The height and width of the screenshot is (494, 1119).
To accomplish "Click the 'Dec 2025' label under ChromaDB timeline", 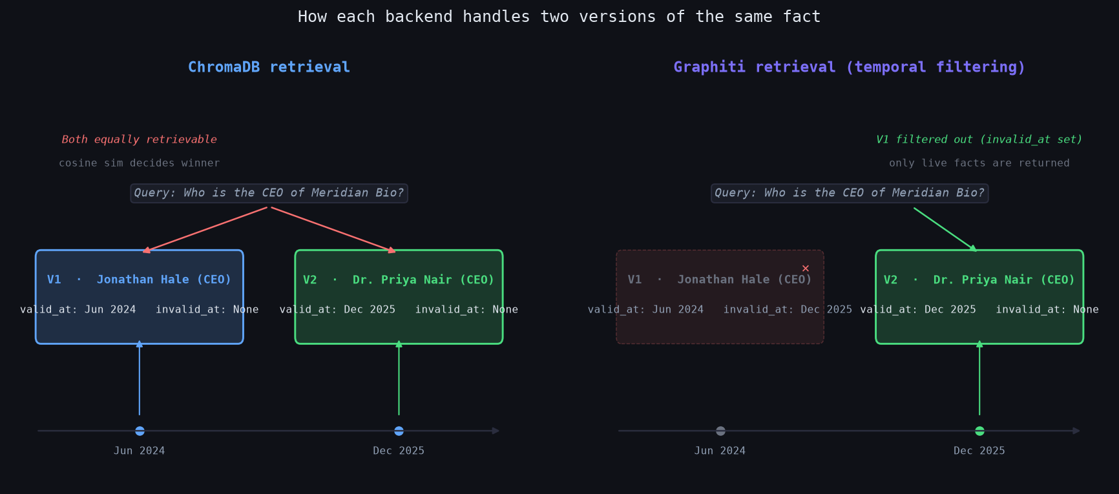I will 399,451.
